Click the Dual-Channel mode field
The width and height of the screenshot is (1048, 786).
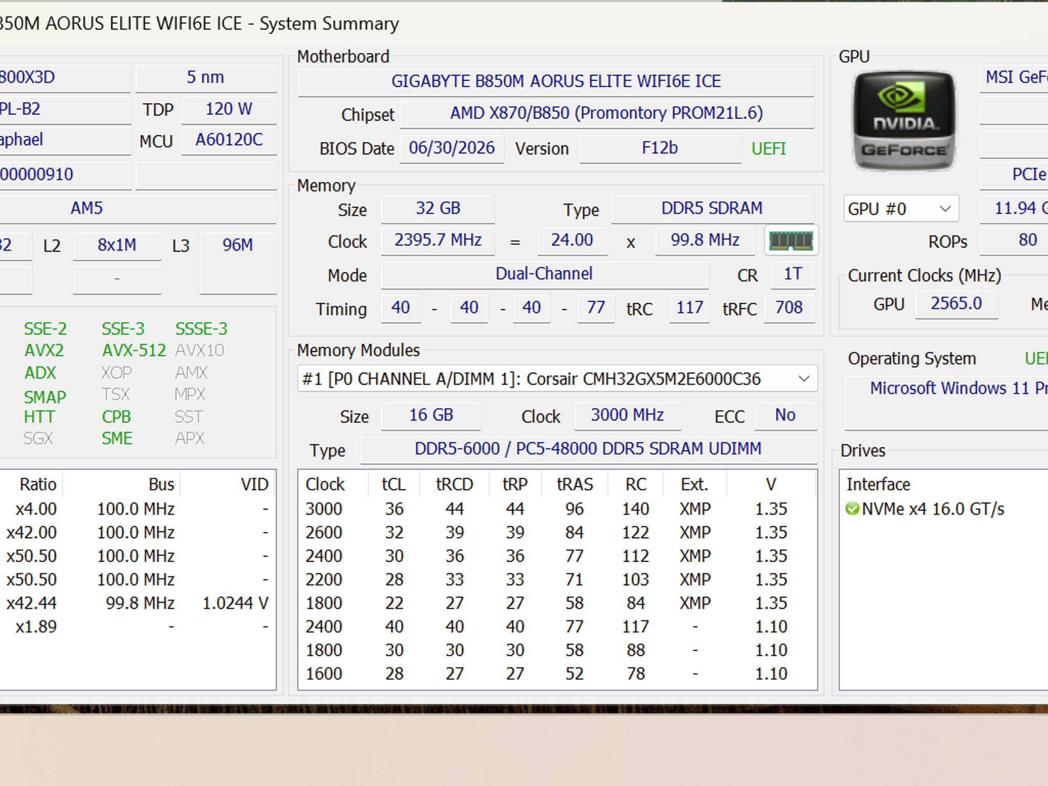[544, 274]
